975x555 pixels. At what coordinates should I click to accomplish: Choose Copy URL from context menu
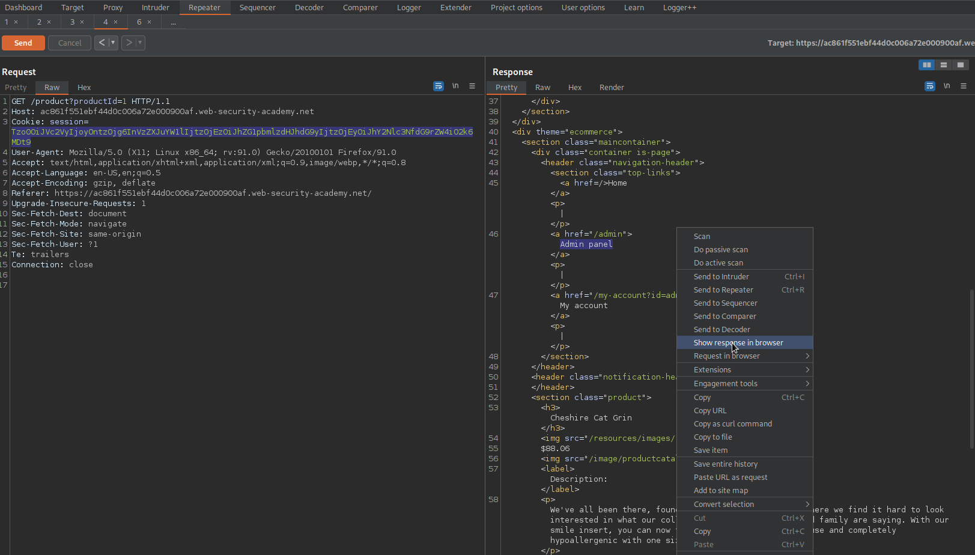[x=745, y=411]
